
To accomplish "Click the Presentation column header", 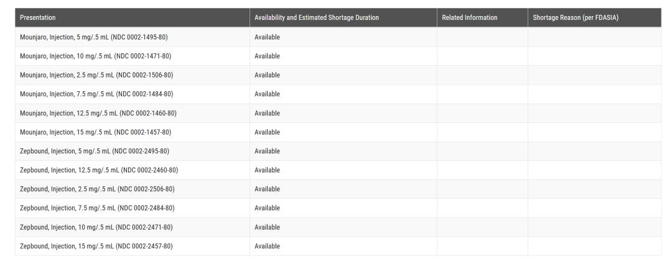I will click(x=37, y=17).
